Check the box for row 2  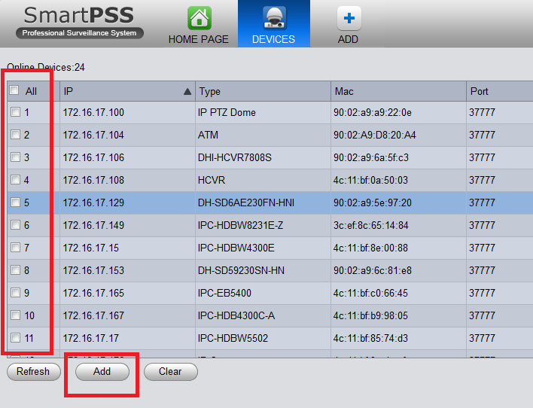[15, 134]
